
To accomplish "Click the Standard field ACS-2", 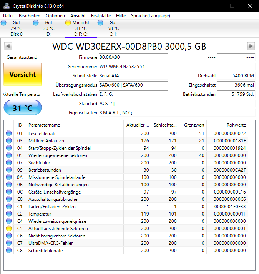I will (x=177, y=104).
